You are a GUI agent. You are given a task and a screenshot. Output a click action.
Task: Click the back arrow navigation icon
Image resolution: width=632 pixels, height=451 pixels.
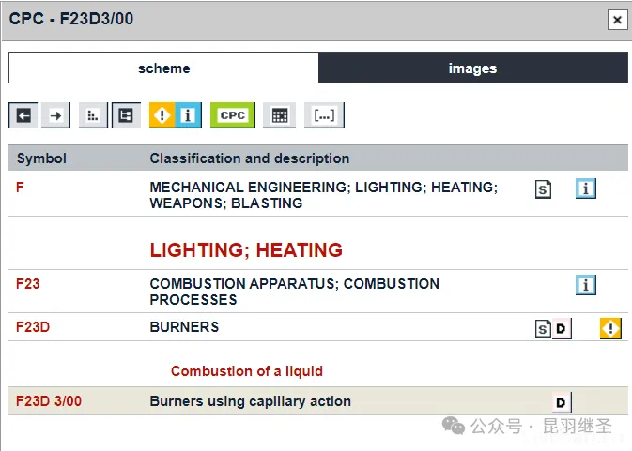[x=24, y=115]
